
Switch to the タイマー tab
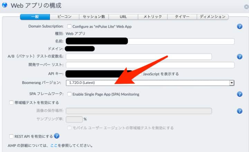[182, 17]
